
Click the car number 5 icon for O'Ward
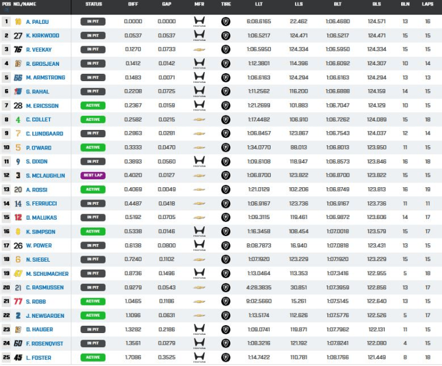[18, 148]
